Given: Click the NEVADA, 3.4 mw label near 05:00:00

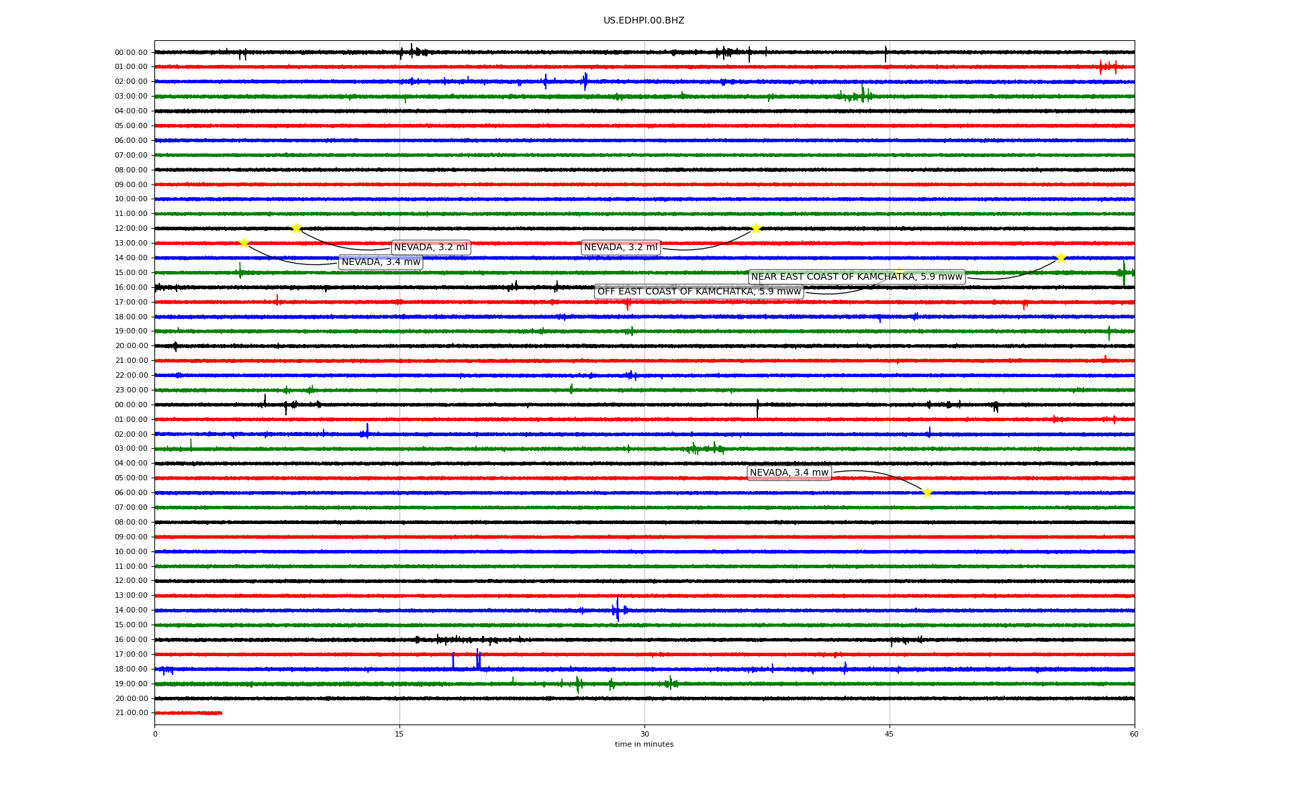Looking at the screenshot, I should [x=789, y=473].
